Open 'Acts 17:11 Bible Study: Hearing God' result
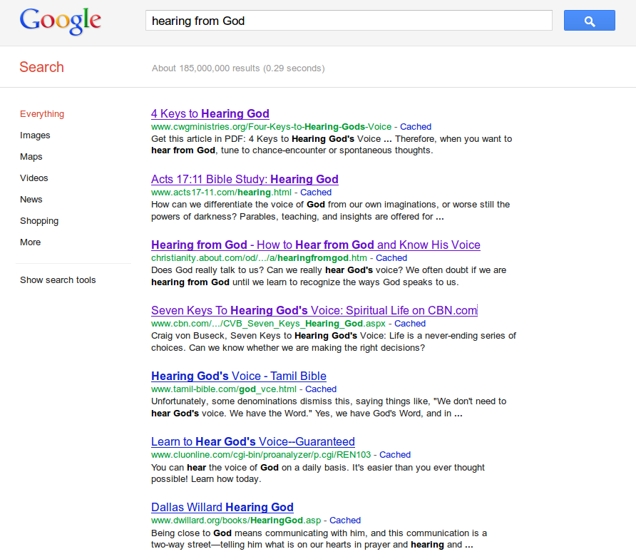The height and width of the screenshot is (559, 636). pyautogui.click(x=245, y=179)
